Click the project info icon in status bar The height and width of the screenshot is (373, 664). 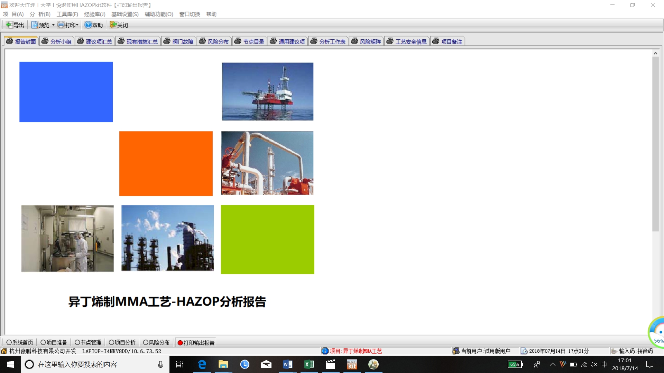(325, 351)
